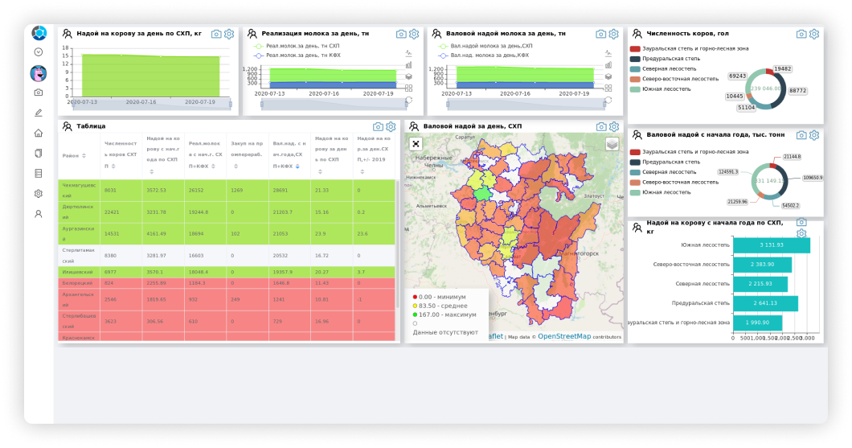Screen dimensions: 852x448
Task: Open the sidebar settings gear icon
Action: [x=38, y=194]
